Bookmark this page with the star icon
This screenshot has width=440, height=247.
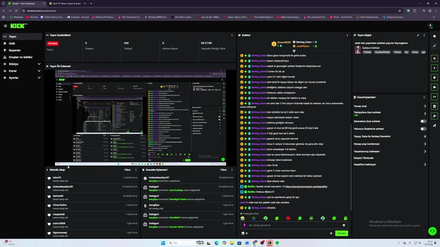coord(400,11)
